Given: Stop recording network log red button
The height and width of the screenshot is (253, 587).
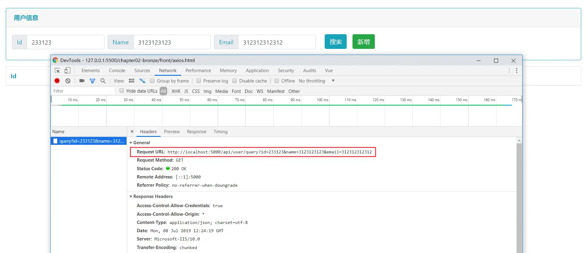Looking at the screenshot, I should 57,81.
